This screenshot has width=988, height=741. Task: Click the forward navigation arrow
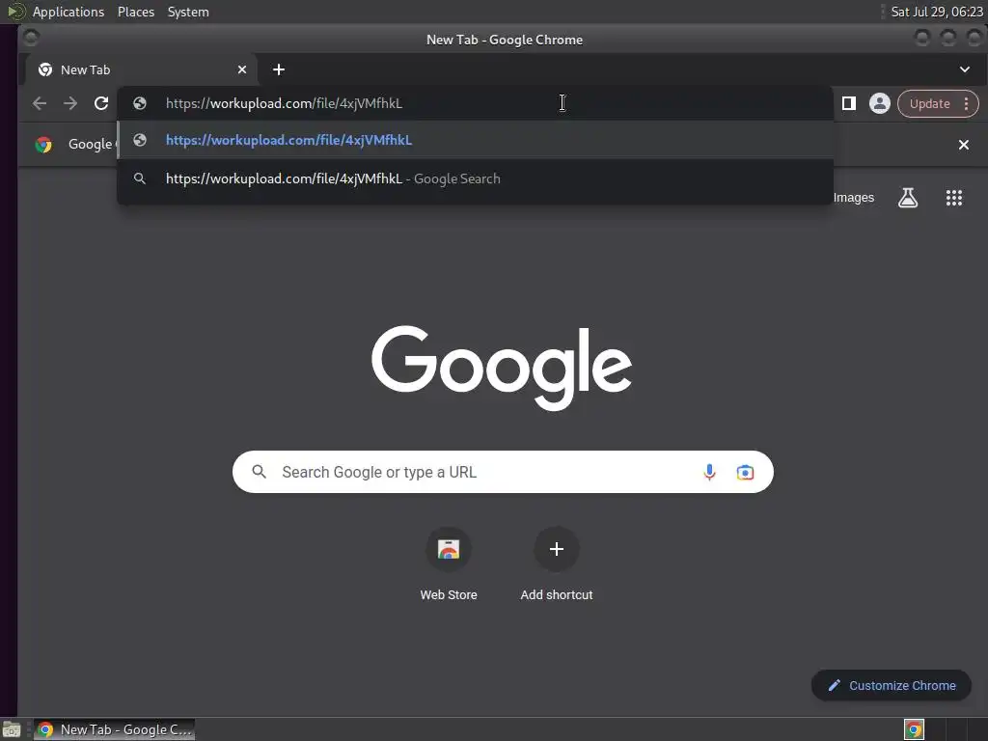[x=70, y=103]
